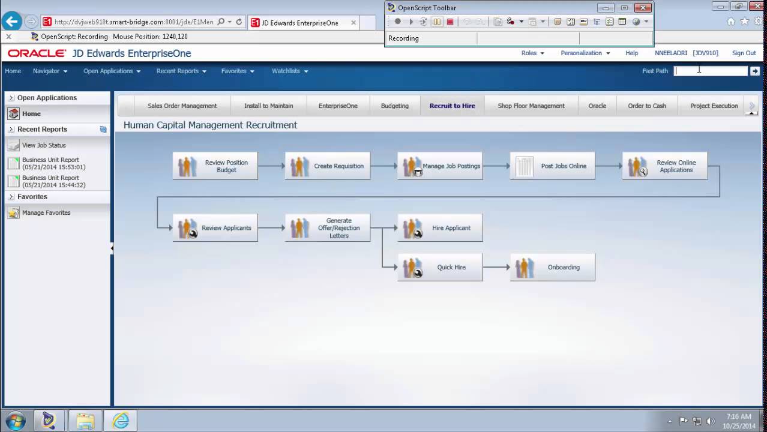Screen dimensions: 767x432
Task: Select the Oracle tab
Action: [597, 106]
